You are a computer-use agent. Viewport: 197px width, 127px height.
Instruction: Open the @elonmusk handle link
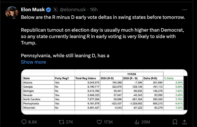pos(73,10)
